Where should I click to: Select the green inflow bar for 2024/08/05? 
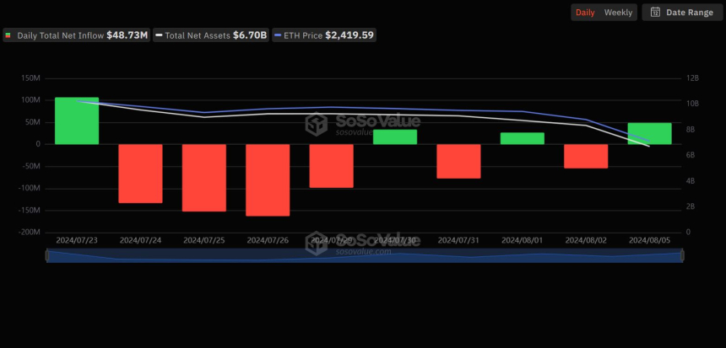click(x=649, y=133)
